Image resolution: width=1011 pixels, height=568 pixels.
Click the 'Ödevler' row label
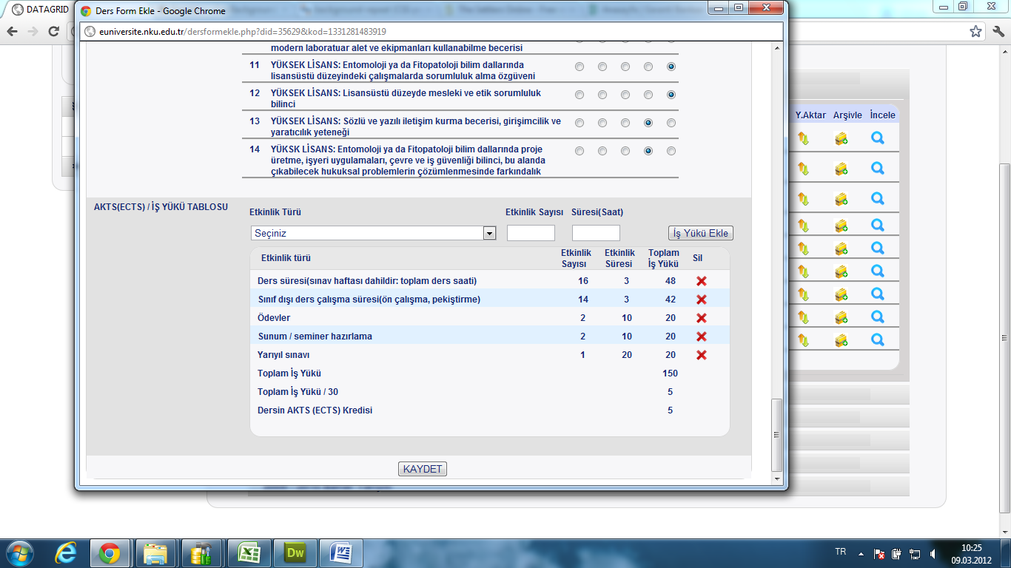click(x=274, y=318)
